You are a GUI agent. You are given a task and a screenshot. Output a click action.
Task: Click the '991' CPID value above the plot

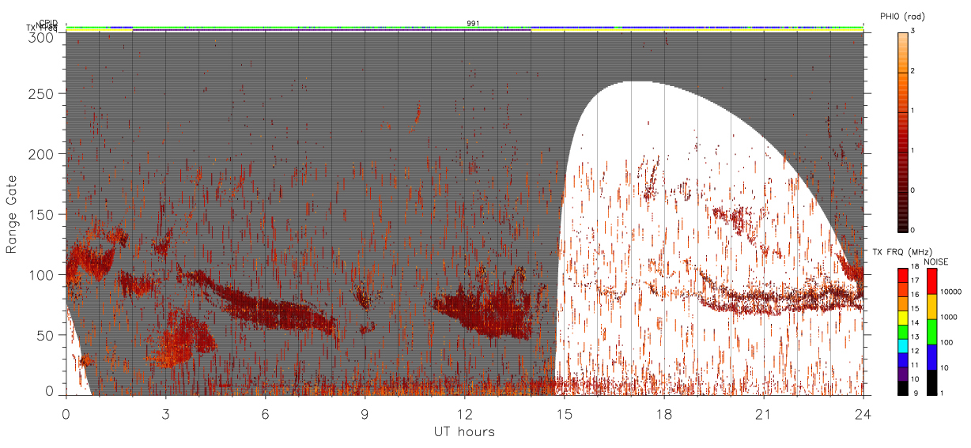click(x=474, y=24)
